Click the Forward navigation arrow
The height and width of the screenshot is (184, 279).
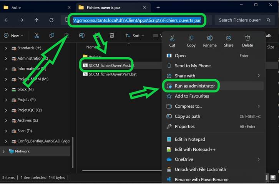[x=22, y=20]
